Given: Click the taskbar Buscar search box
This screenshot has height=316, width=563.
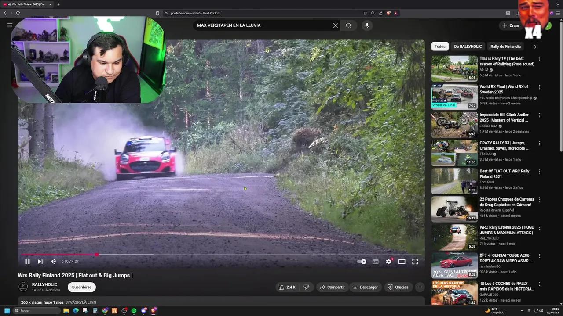Looking at the screenshot, I should pyautogui.click(x=37, y=311).
